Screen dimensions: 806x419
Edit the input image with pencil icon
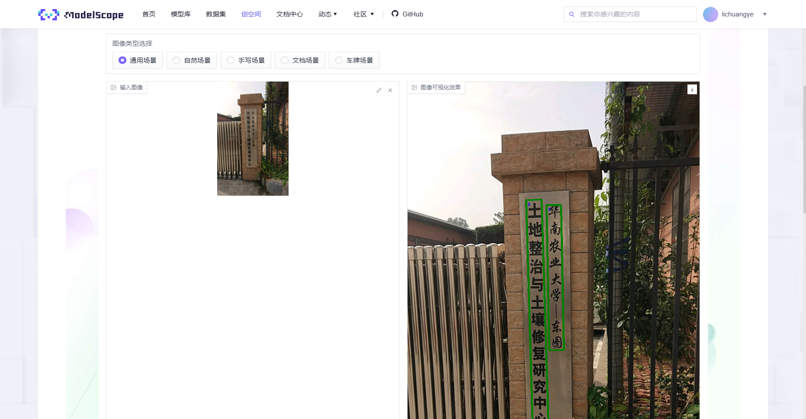[379, 90]
